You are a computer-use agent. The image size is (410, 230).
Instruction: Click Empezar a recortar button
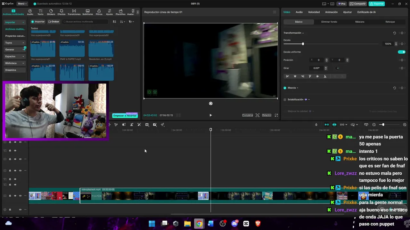tap(125, 116)
